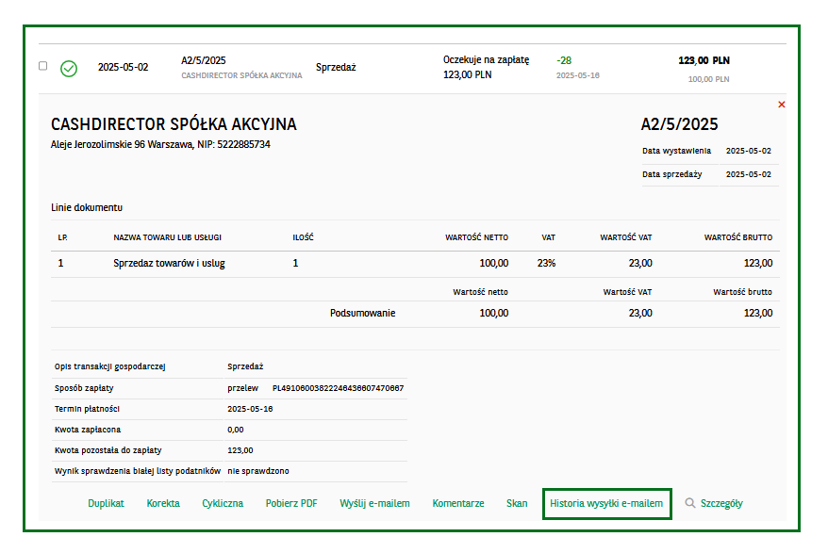828x553 pixels.
Task: Click date 2025-05-02 in the list row
Action: click(123, 68)
